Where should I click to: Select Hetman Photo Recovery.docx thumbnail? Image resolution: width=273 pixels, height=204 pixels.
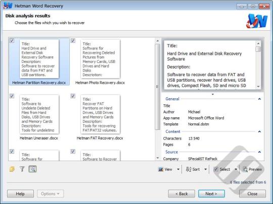[x=100, y=59]
